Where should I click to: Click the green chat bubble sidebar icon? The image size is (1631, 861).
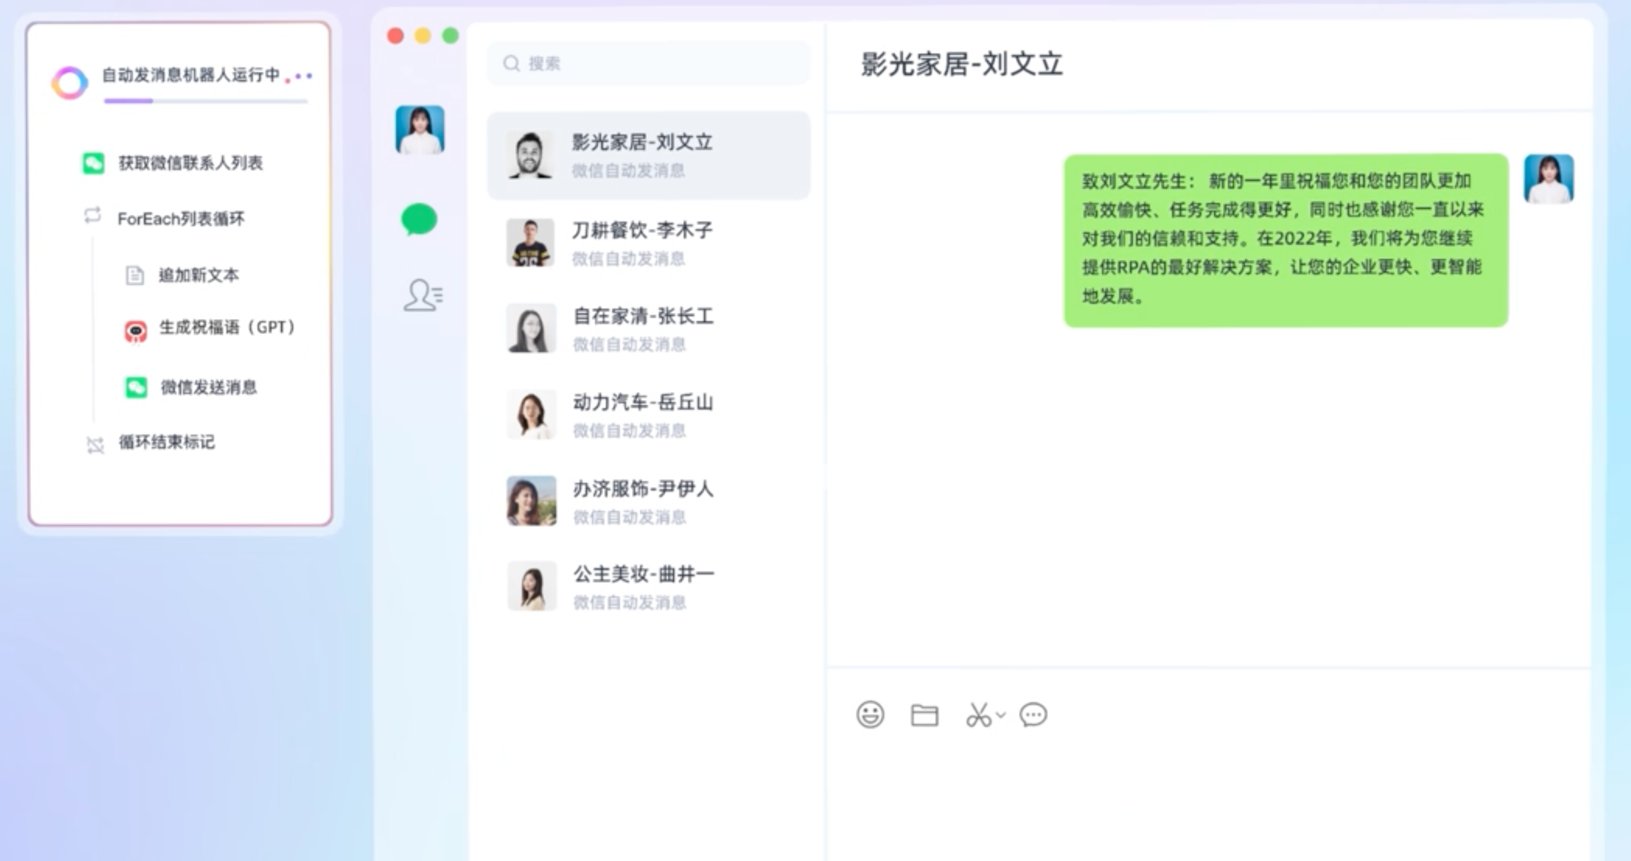pyautogui.click(x=419, y=220)
